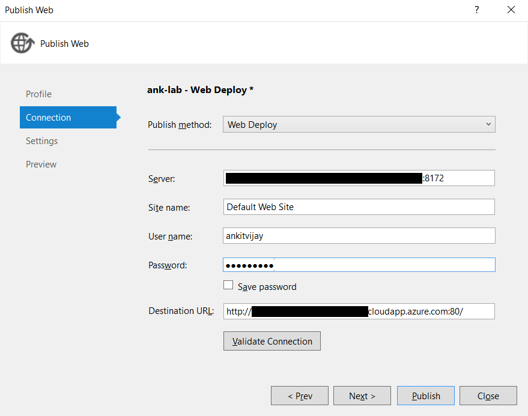Focus the Server input field

[x=359, y=178]
